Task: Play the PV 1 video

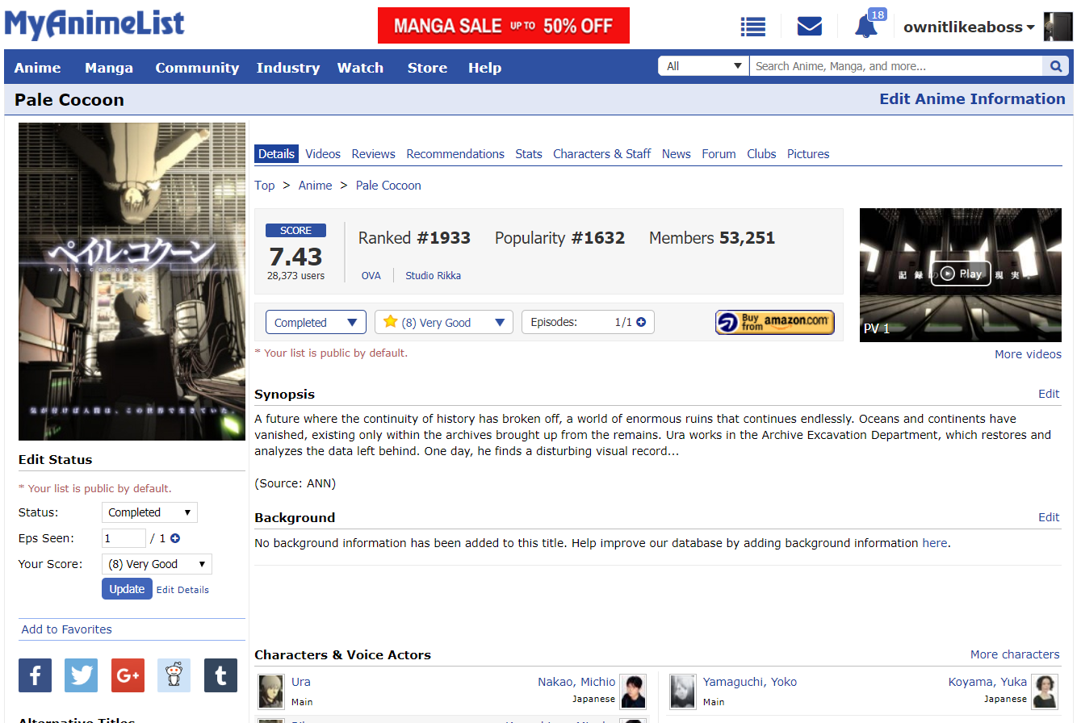Action: [961, 274]
